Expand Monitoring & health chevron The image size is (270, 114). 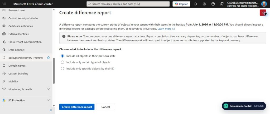click(x=49, y=89)
